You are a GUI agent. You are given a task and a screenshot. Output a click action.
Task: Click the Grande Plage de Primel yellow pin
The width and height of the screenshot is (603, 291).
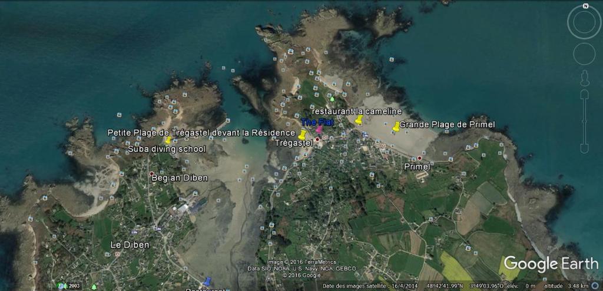point(396,126)
